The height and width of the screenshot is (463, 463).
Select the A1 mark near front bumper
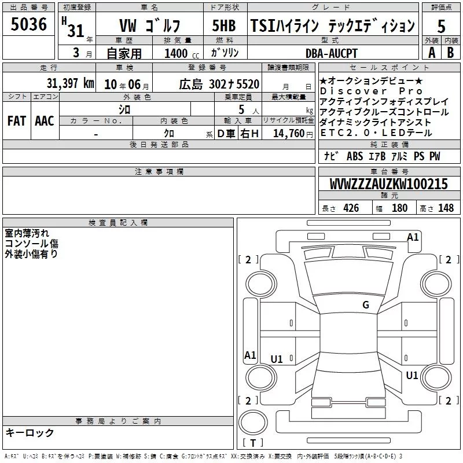point(413,237)
